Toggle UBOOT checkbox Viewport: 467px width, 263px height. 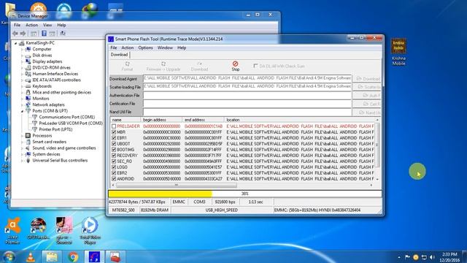[114, 144]
